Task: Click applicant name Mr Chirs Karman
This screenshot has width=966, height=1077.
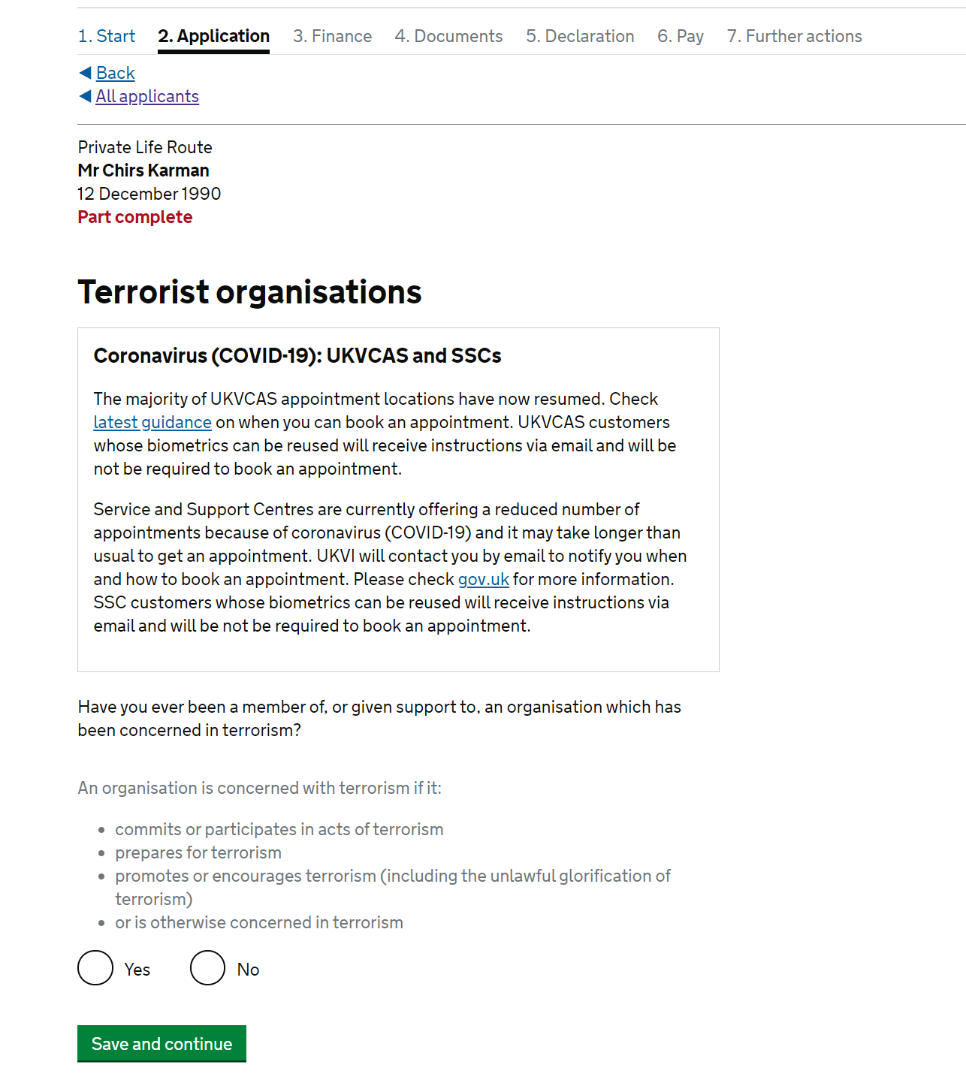Action: point(143,170)
